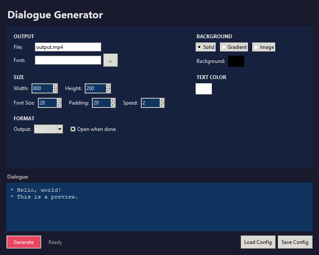Decrease Speed with the down arrow
The width and height of the screenshot is (319, 255).
click(162, 105)
